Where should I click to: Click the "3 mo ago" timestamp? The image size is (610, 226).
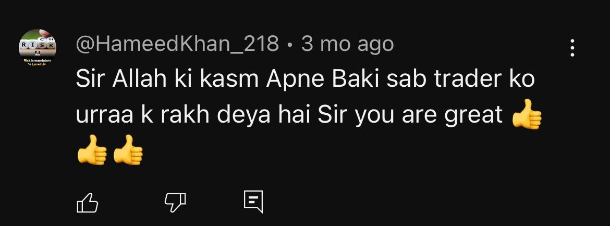[x=347, y=45]
